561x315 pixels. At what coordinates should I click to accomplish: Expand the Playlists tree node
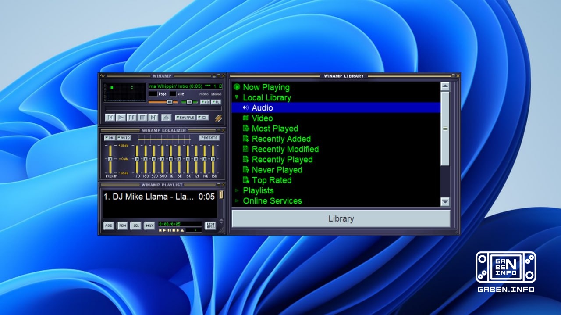(237, 190)
